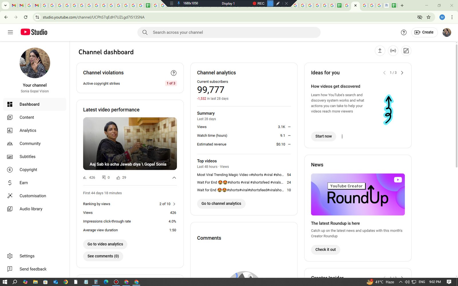Open Subtitles in sidebar

pyautogui.click(x=35, y=157)
